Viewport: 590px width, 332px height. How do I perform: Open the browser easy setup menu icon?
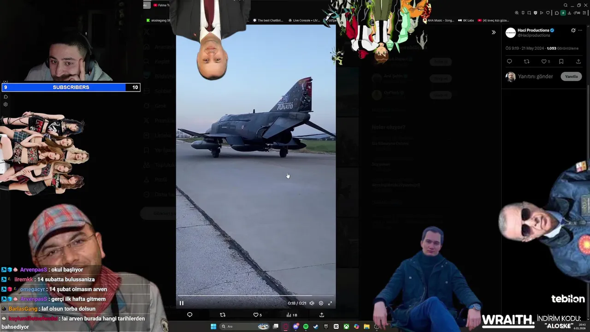[x=584, y=13]
